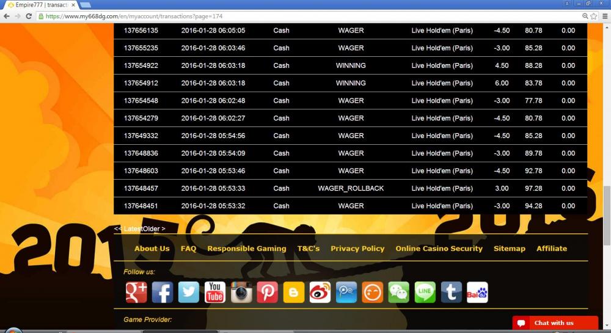Open the LINE messenger icon
Screen dimensions: 611x333
(x=425, y=292)
